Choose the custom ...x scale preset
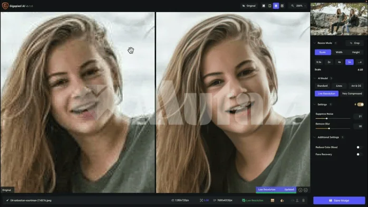 click(x=360, y=62)
